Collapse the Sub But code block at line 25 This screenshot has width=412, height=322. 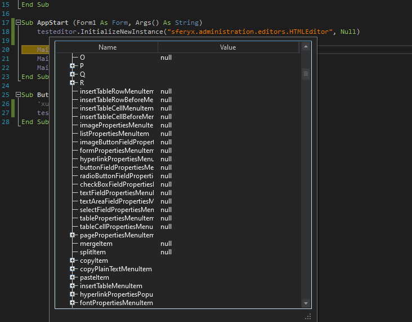[18, 95]
